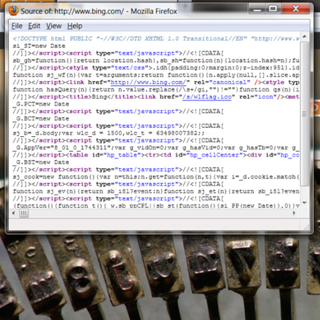
Task: Maximize the source viewer window
Action: coord(273,9)
